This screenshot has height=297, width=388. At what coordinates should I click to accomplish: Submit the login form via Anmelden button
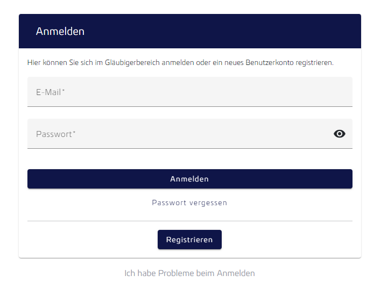(x=190, y=179)
